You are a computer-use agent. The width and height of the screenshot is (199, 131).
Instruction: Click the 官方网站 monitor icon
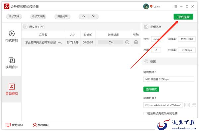pos(8,125)
